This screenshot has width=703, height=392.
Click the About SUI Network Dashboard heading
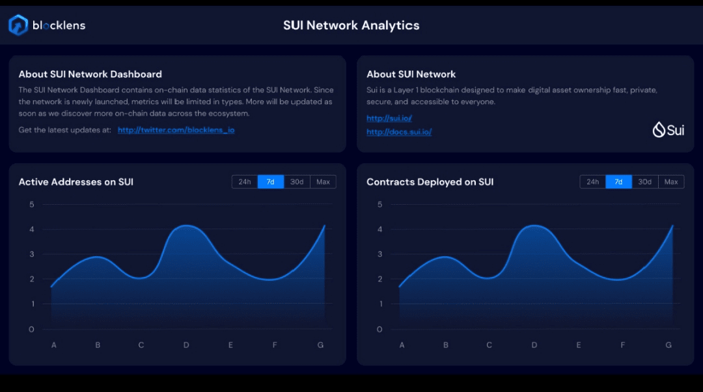click(90, 74)
